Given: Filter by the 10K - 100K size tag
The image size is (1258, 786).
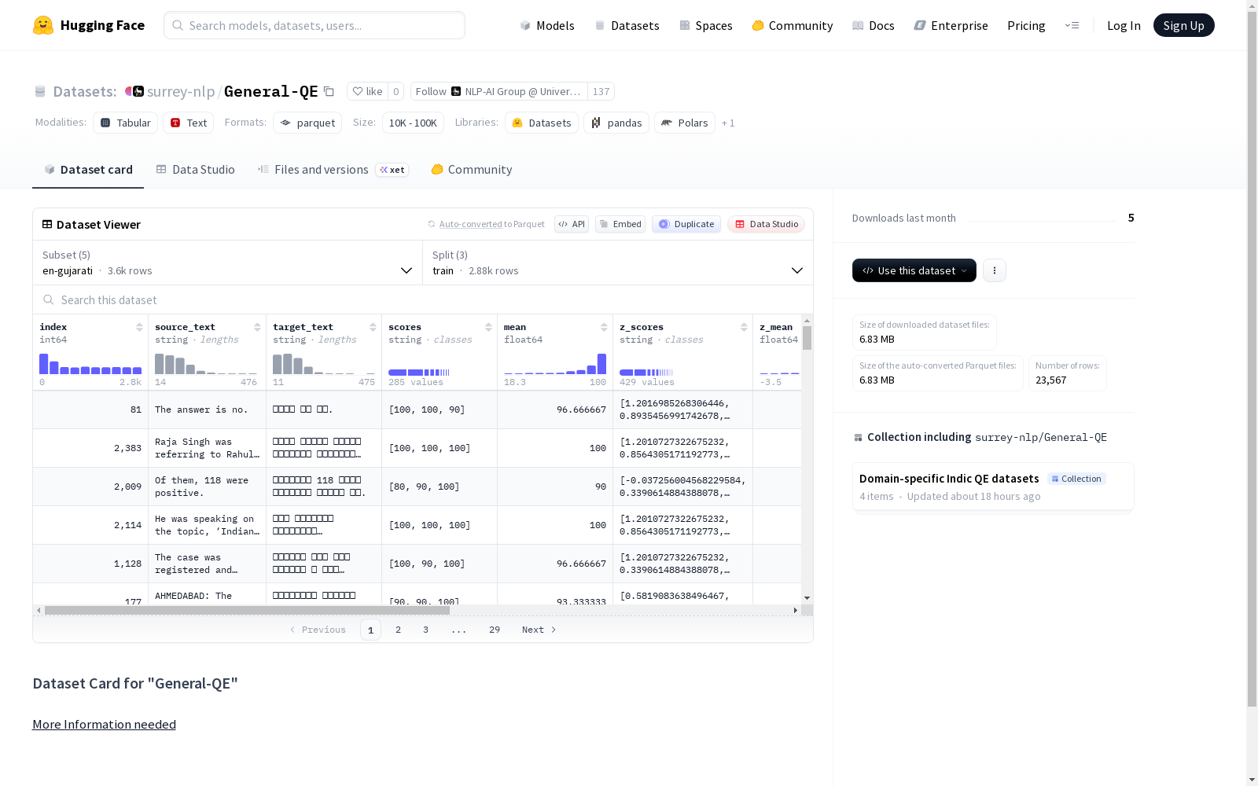Looking at the screenshot, I should tap(413, 123).
